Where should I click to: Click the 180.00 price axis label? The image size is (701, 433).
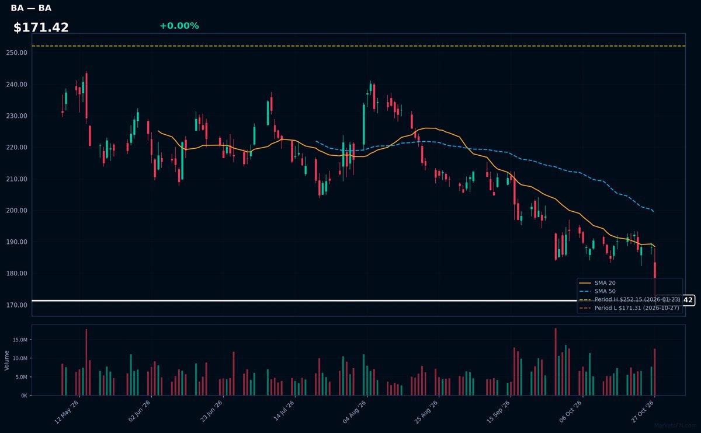16,273
